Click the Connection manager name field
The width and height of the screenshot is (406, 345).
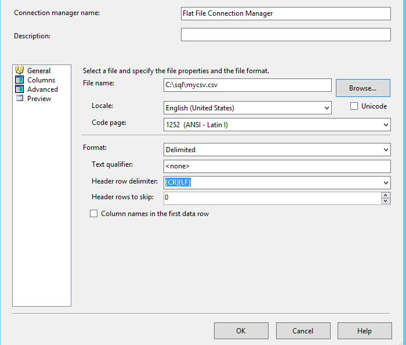tap(285, 13)
